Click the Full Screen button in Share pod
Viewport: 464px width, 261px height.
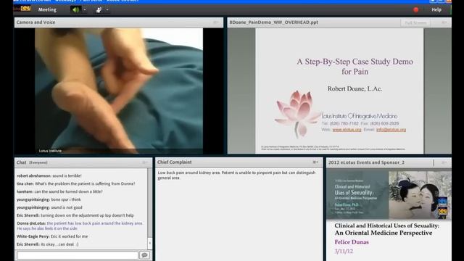point(415,22)
